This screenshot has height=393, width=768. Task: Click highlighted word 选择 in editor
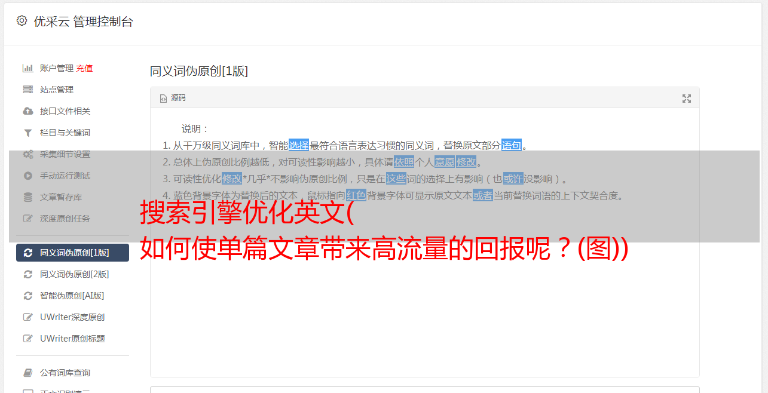coord(299,145)
